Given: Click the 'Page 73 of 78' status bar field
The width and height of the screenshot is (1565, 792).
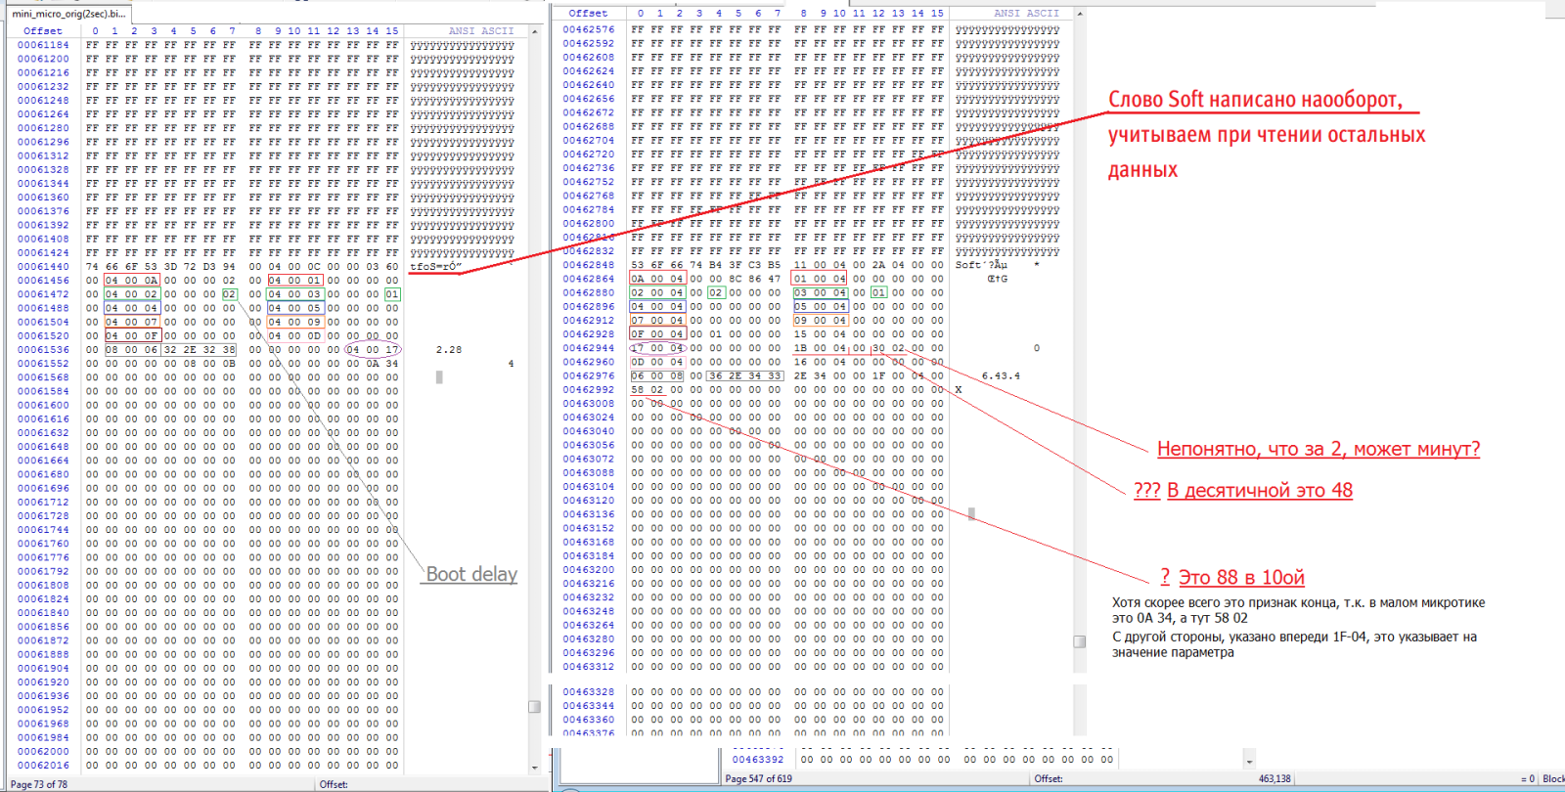Looking at the screenshot, I should (x=39, y=784).
